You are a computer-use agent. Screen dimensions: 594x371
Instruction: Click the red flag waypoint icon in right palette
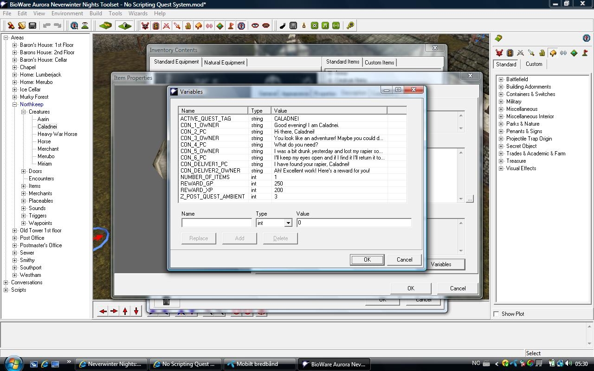[585, 53]
